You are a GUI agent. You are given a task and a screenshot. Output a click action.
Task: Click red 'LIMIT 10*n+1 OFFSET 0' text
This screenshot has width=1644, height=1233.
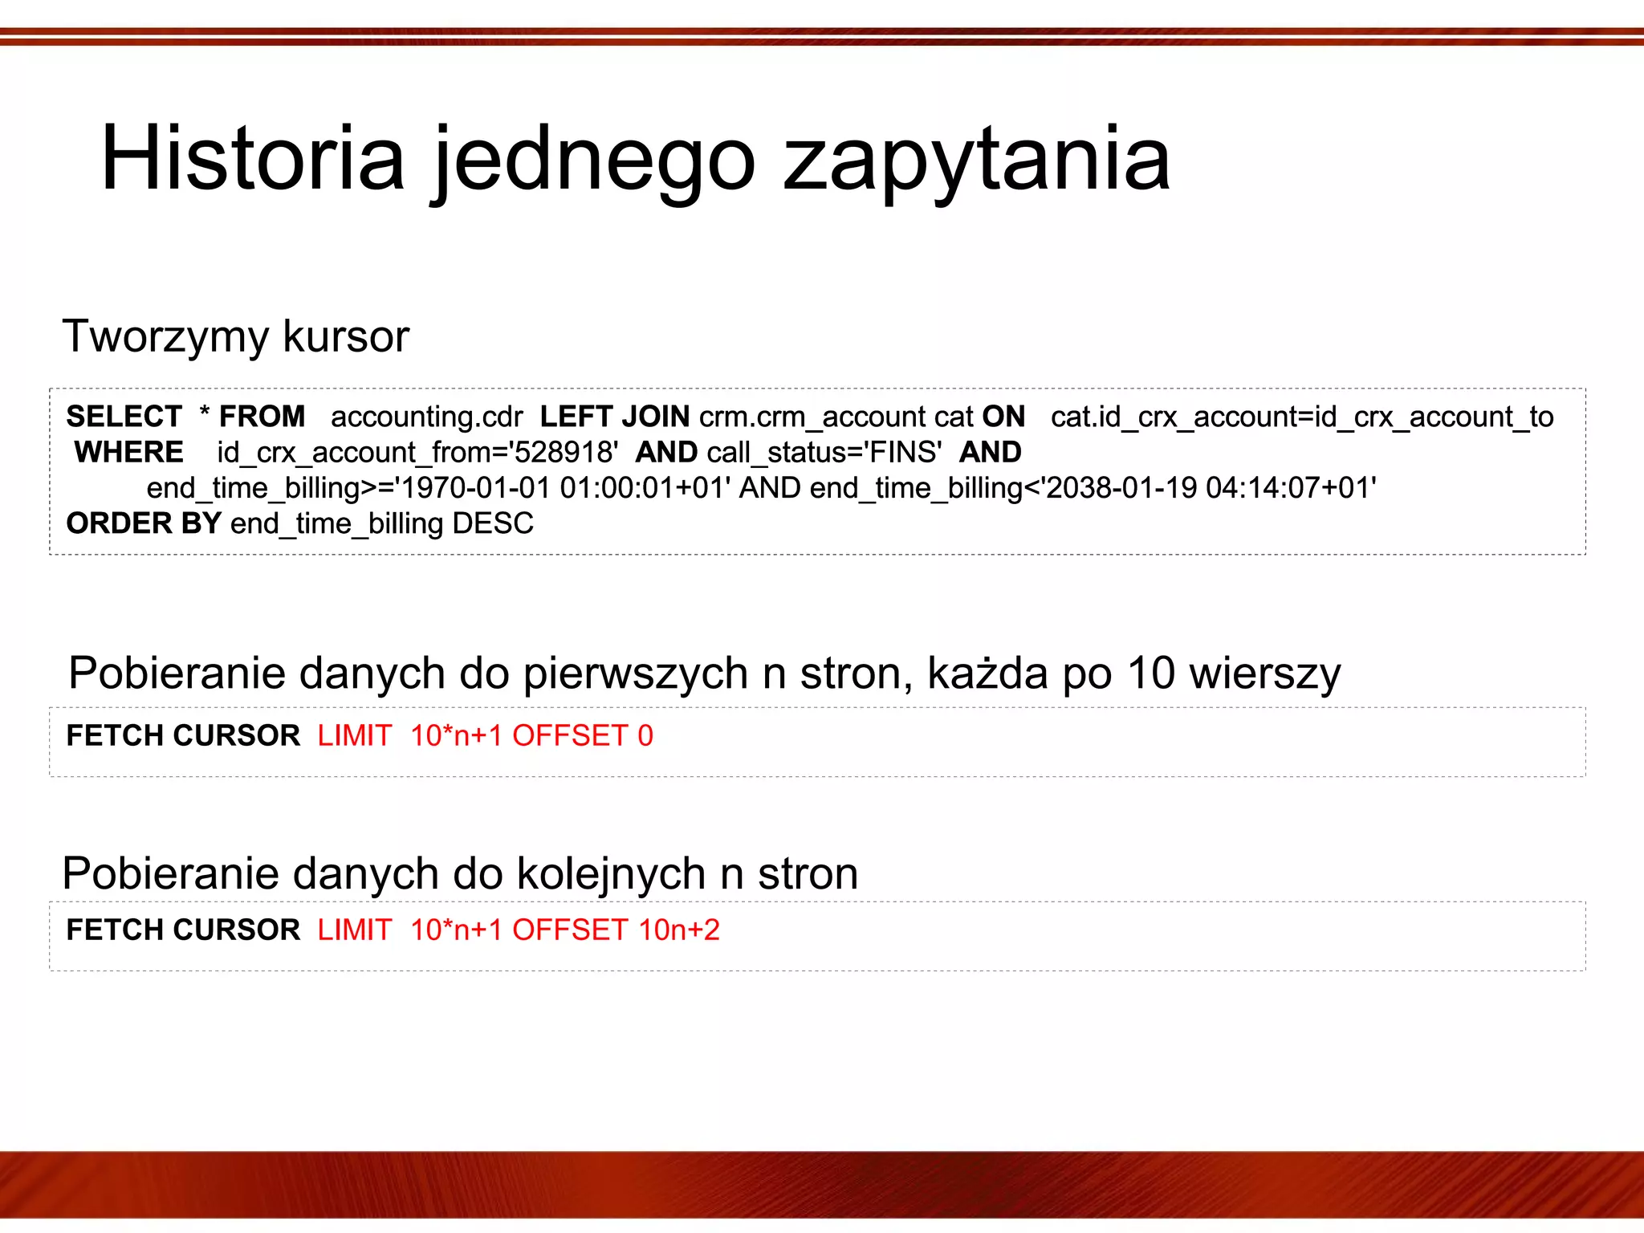(x=485, y=736)
